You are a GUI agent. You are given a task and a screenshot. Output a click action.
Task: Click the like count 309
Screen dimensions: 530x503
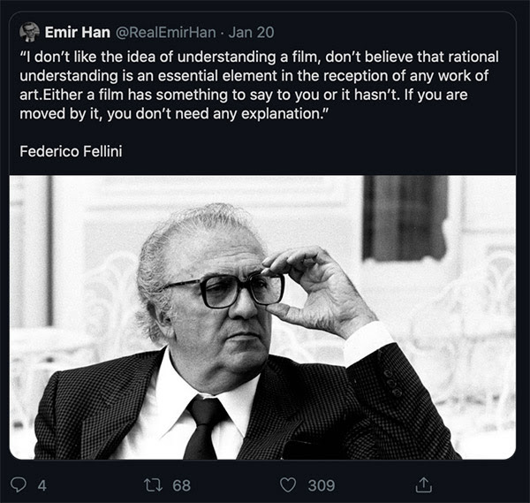click(322, 485)
